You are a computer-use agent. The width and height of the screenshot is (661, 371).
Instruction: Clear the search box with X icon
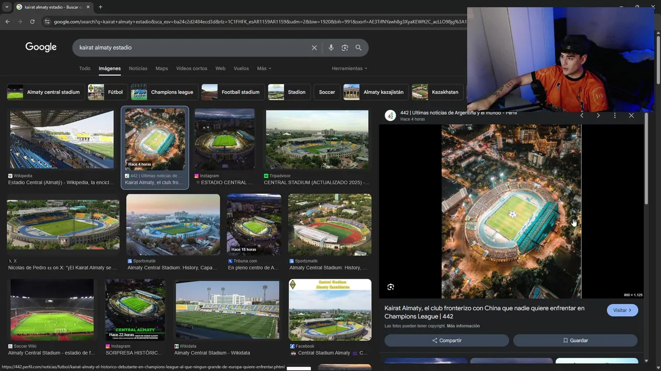(x=314, y=47)
